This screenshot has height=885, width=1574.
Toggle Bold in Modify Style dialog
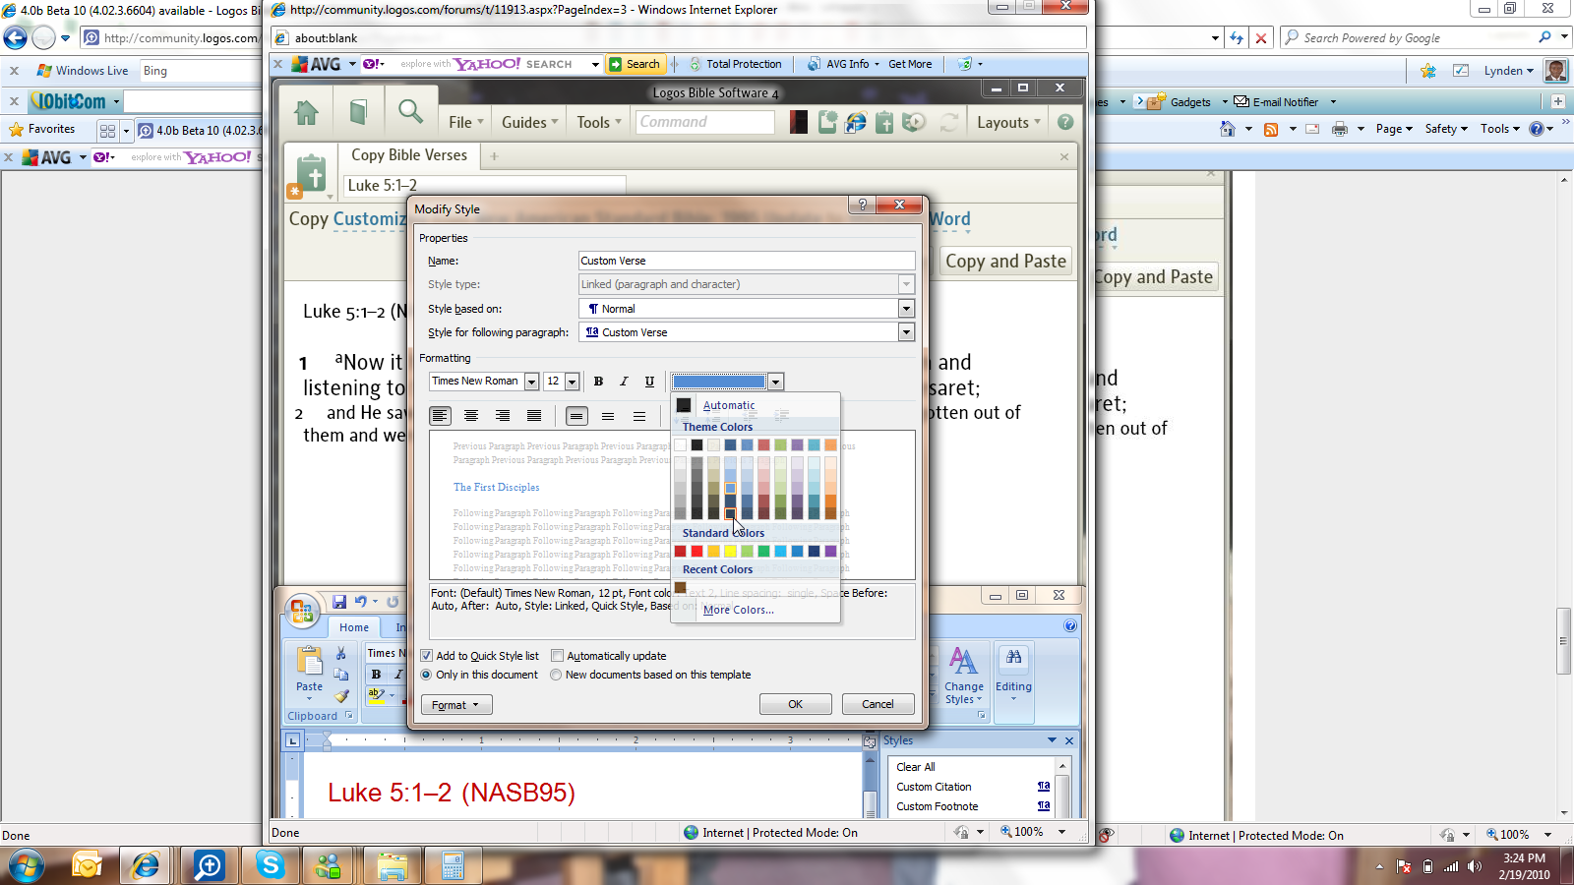(x=598, y=382)
